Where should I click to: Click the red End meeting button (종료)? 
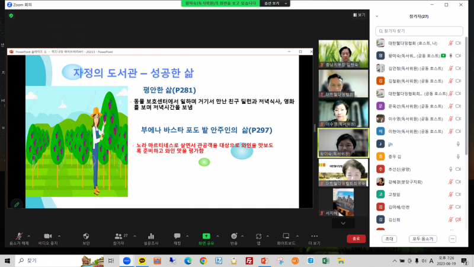point(355,239)
